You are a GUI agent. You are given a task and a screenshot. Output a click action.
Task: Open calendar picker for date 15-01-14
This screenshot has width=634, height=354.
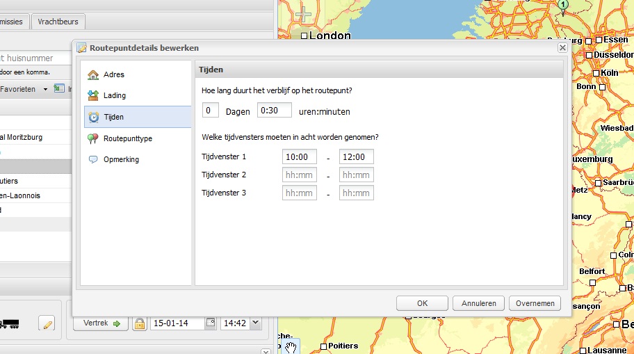tap(211, 323)
